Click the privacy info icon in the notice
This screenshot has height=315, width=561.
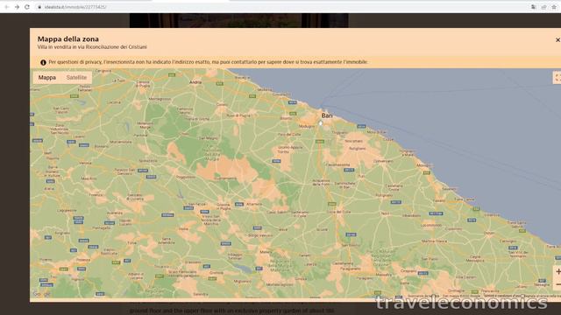click(43, 62)
